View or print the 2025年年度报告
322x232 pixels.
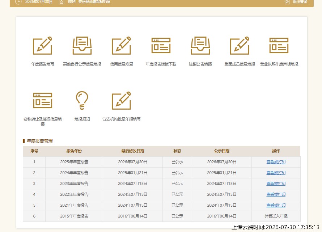(276, 162)
